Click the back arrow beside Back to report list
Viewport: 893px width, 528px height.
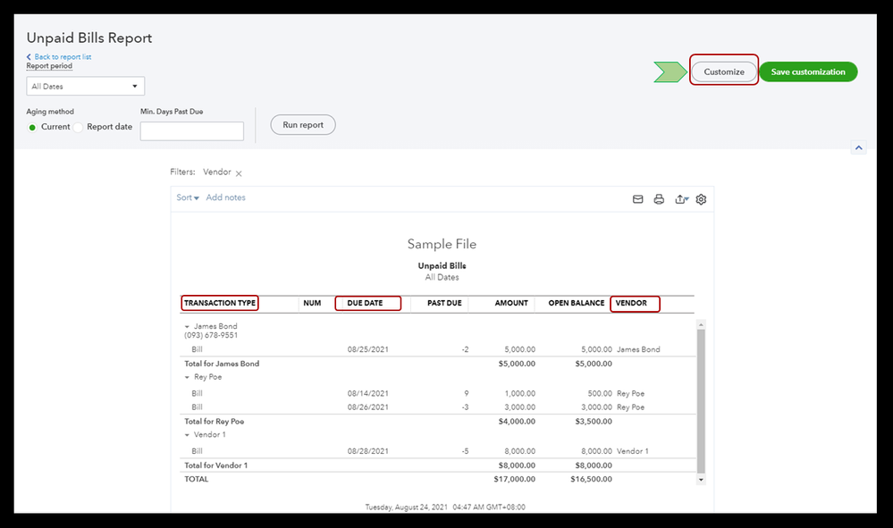click(29, 57)
